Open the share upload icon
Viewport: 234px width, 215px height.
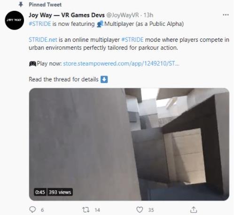click(194, 210)
